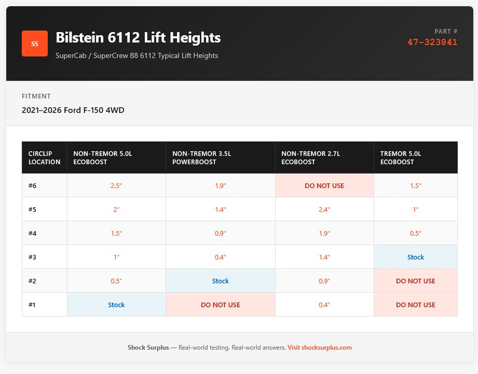Screen dimensions: 478x374
Task: Click the Shock Surplus brand name in footer
Action: pos(148,348)
